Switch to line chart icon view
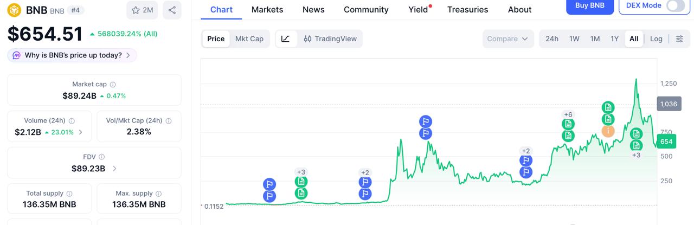 [x=286, y=38]
